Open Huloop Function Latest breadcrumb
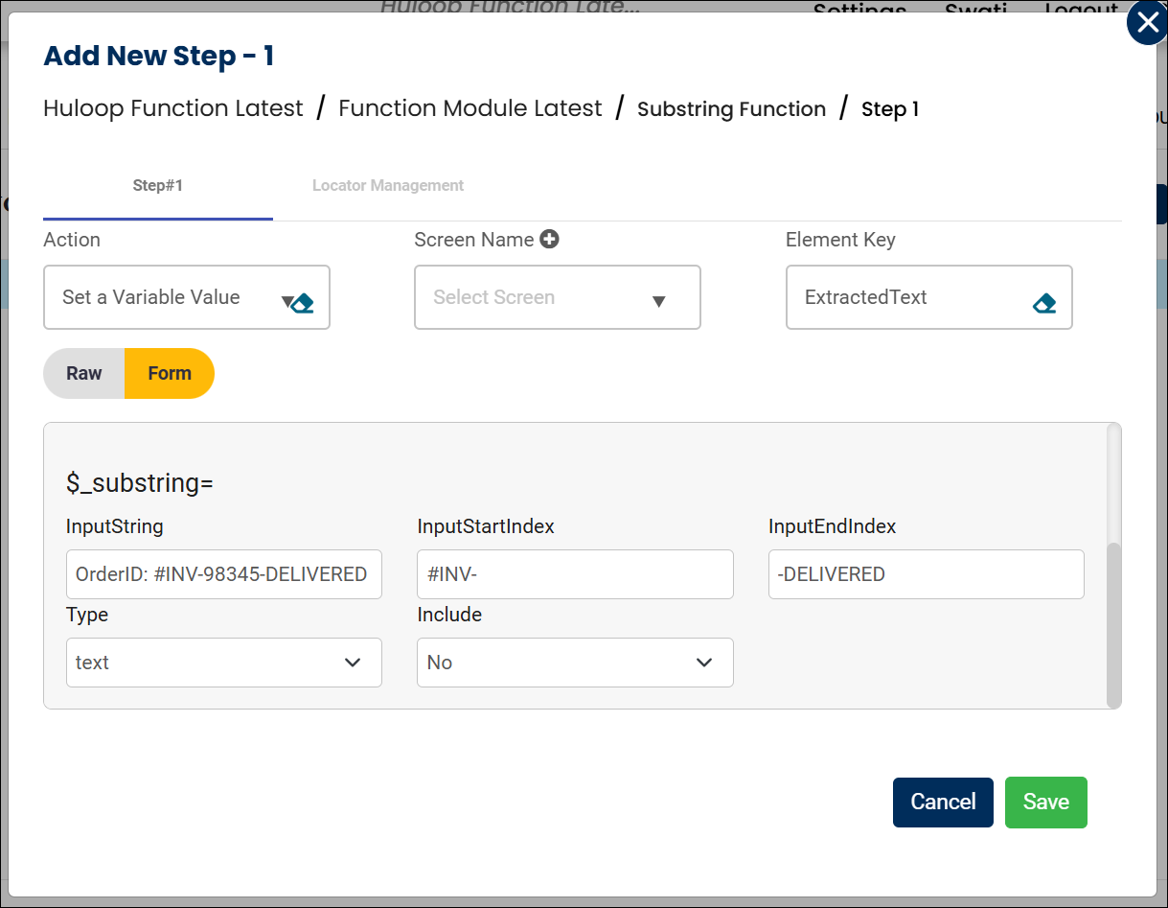The image size is (1168, 908). coord(173,109)
